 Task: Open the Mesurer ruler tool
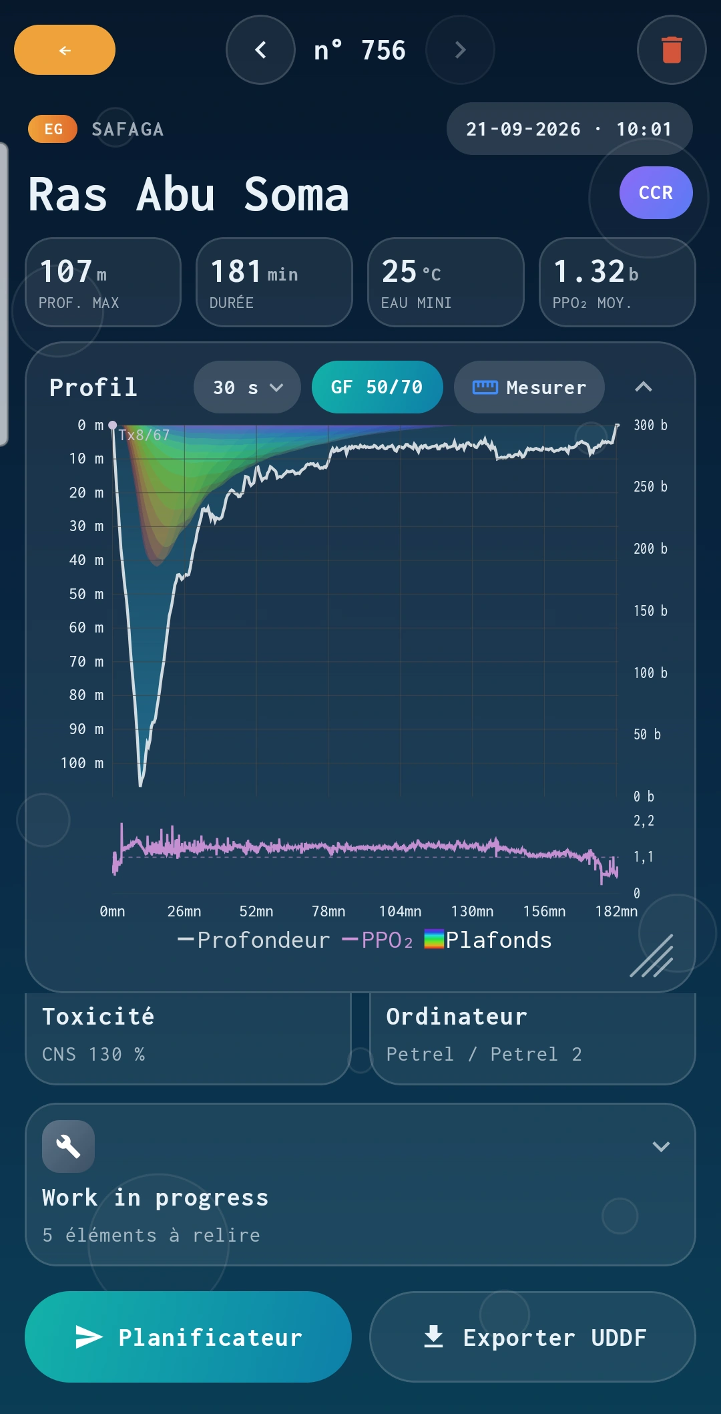[529, 387]
